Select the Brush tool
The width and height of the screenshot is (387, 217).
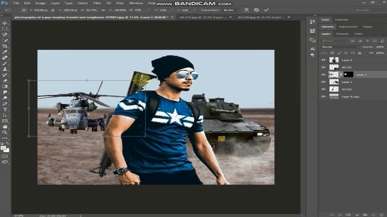[x=5, y=63]
